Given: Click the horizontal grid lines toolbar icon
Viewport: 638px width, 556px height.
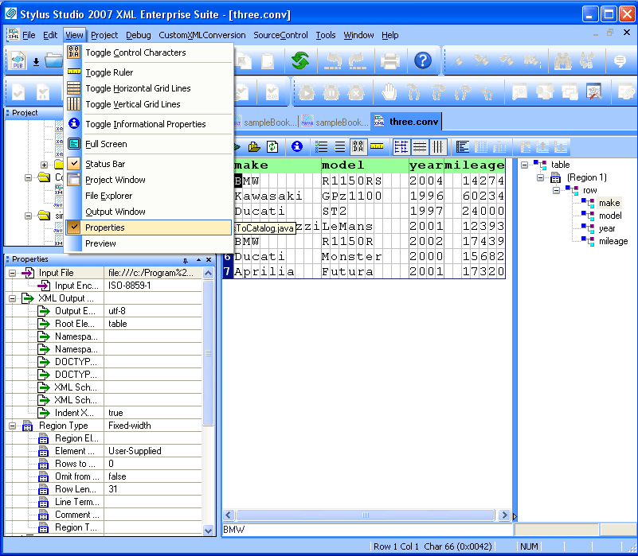Looking at the screenshot, I should (x=420, y=147).
